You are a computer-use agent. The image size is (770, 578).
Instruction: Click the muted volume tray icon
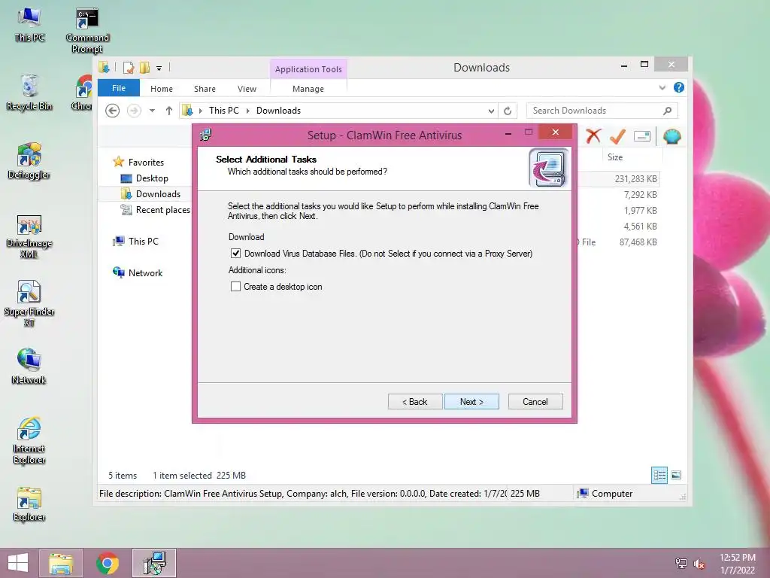699,563
